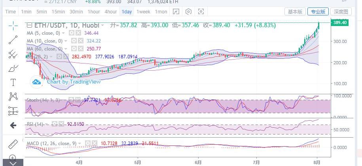Switch to the 5min interval
362x166 pixels.
42,11
